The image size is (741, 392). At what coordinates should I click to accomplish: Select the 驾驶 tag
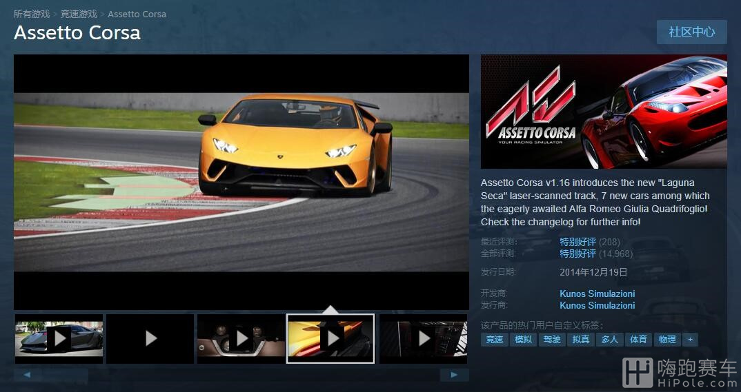point(552,339)
